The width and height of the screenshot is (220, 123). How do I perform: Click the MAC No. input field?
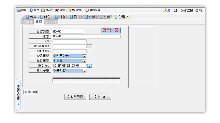click(x=70, y=66)
